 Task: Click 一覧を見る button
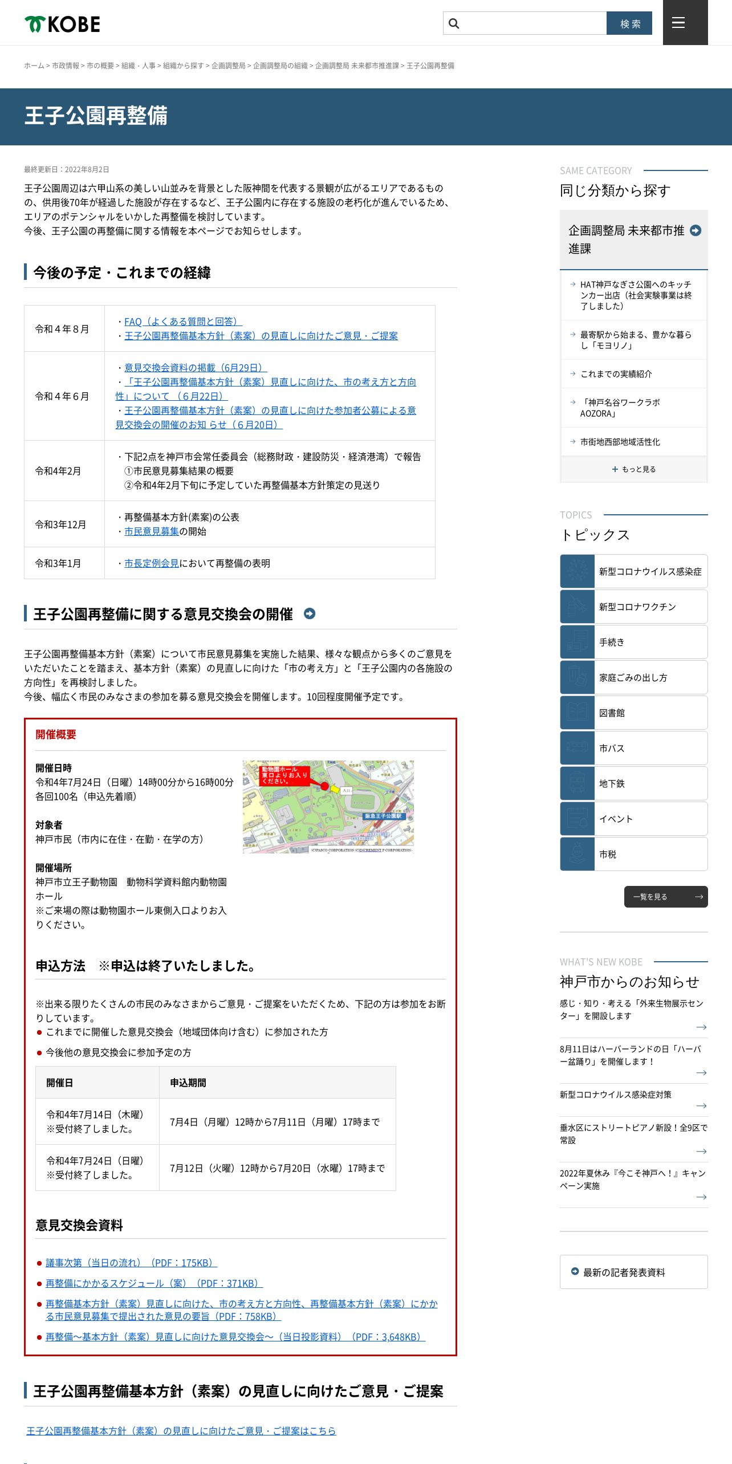click(666, 897)
